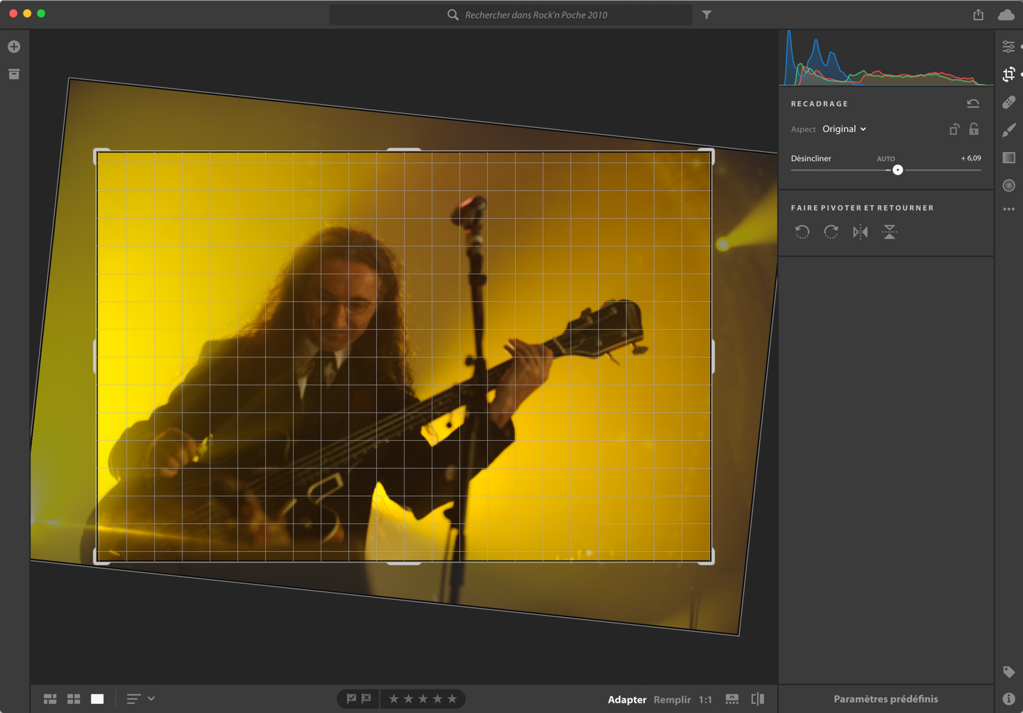Set zoom to Remplir (fill)

point(672,699)
